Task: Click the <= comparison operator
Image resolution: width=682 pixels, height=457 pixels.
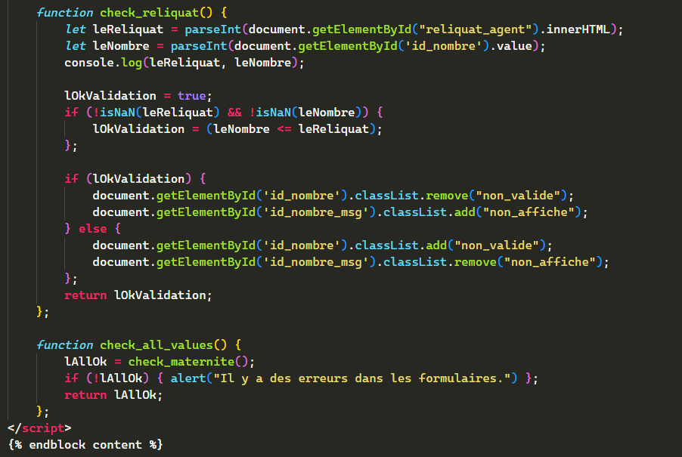Action: point(284,129)
